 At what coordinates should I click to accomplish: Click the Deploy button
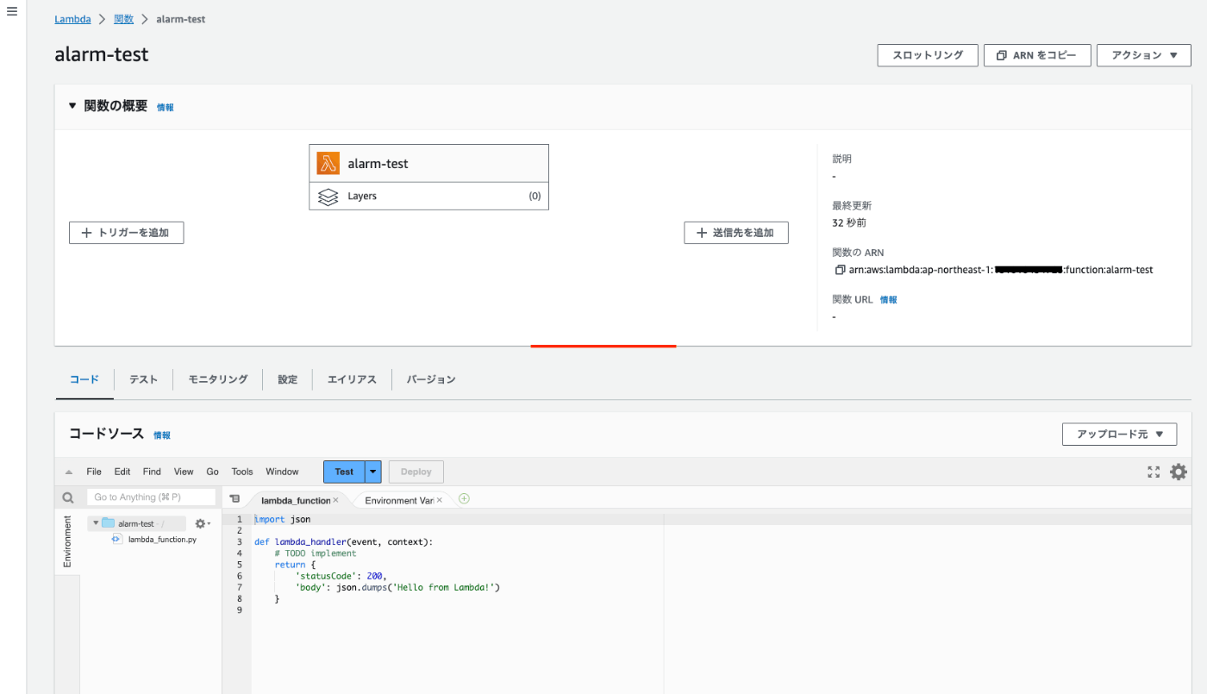click(x=416, y=472)
